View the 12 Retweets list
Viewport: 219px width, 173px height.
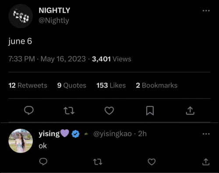(x=28, y=85)
